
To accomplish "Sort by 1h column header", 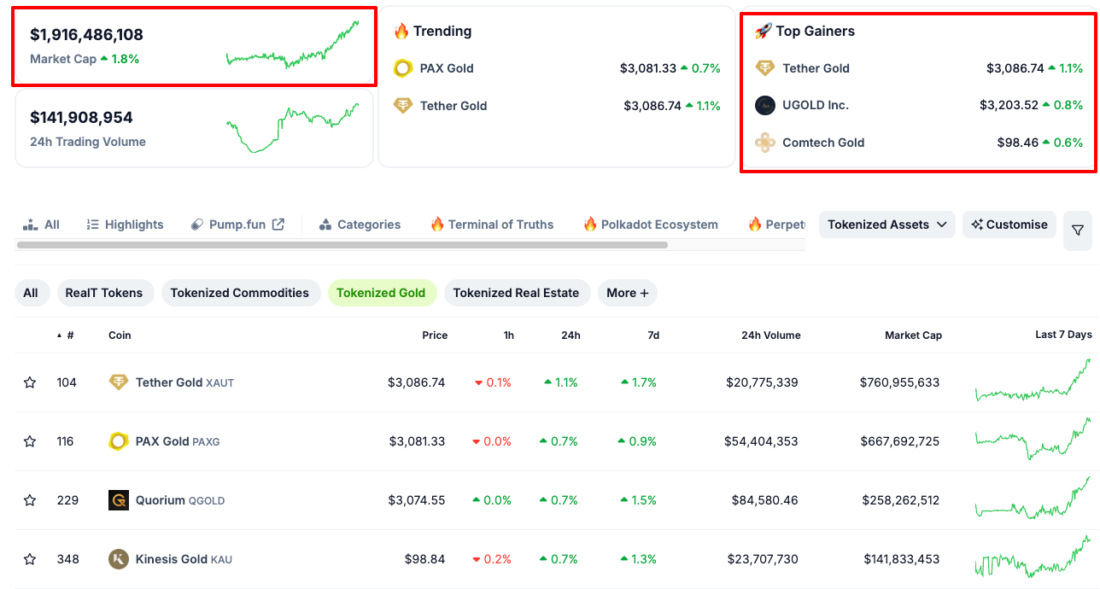I will coord(509,335).
